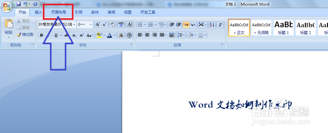
Task: Open the paragraph 段落 dialog launcher
Action: tap(222, 44)
